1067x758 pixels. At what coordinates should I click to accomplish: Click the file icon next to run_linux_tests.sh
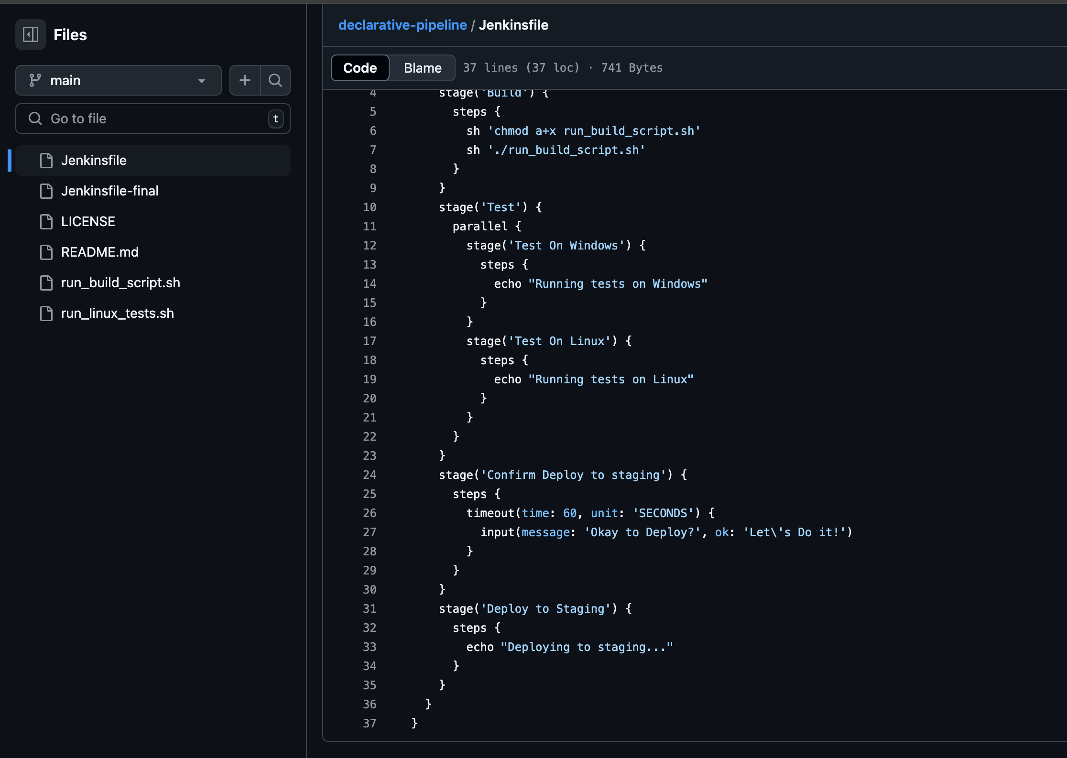(46, 314)
